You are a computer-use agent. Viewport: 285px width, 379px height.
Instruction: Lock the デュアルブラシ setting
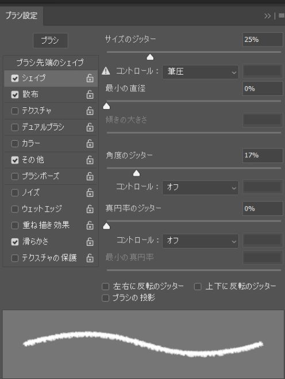[90, 127]
